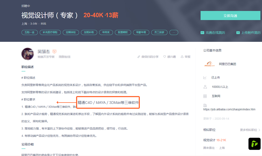The image size is (262, 156).
Task: Click the 互联网 industry text
Action: point(216,96)
